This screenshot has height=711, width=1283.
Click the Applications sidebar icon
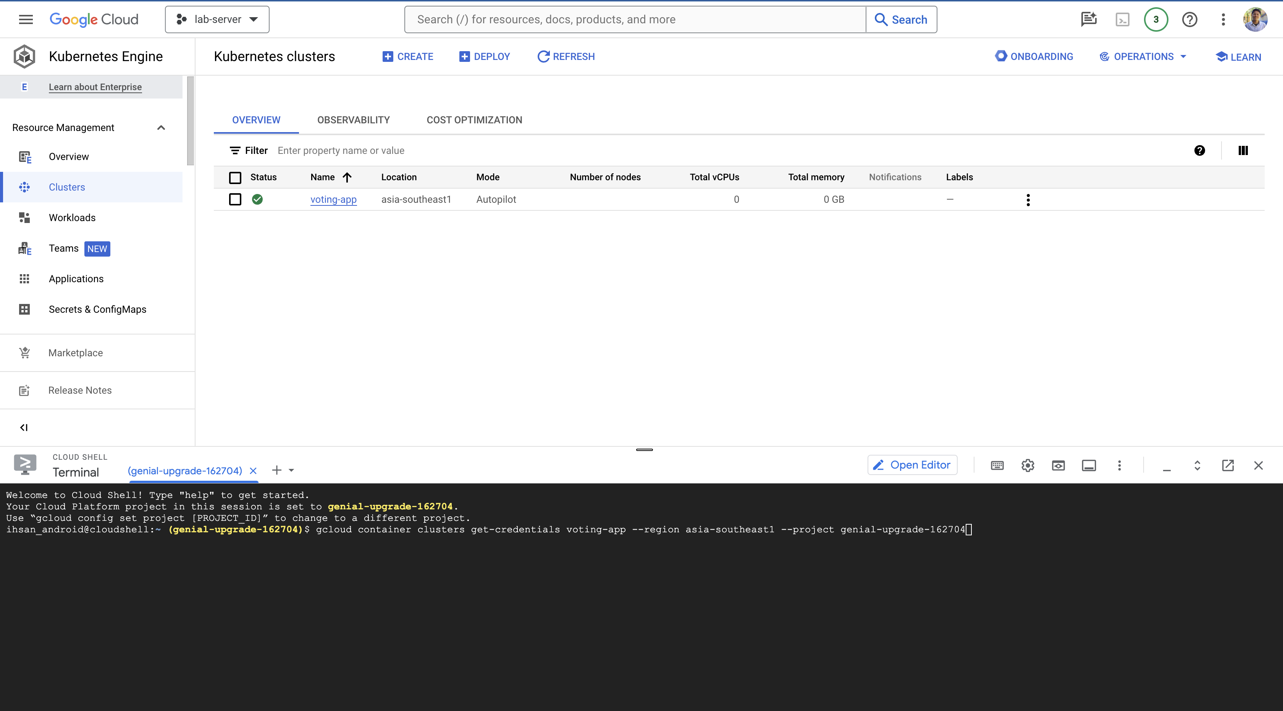24,278
